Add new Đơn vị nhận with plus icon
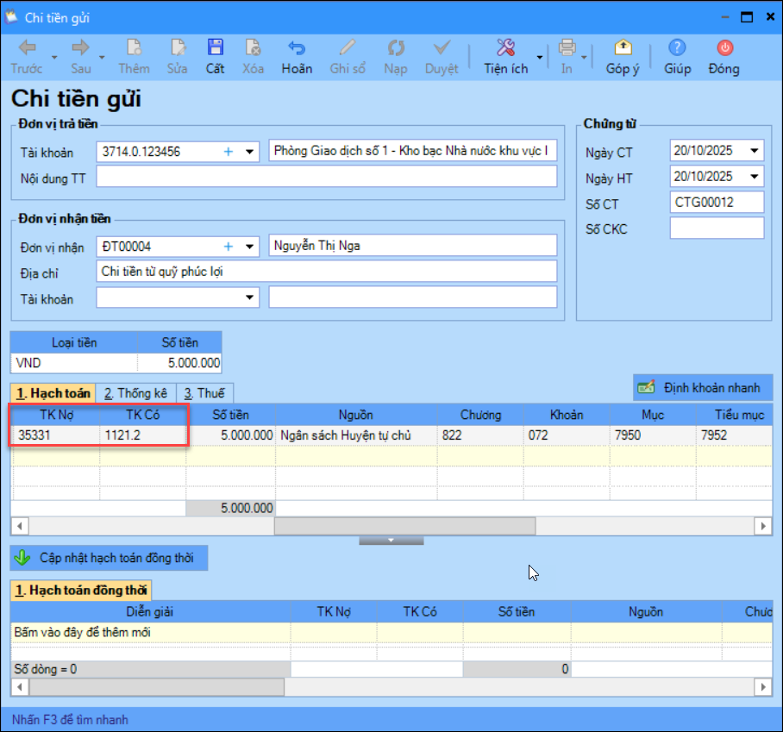 [229, 247]
